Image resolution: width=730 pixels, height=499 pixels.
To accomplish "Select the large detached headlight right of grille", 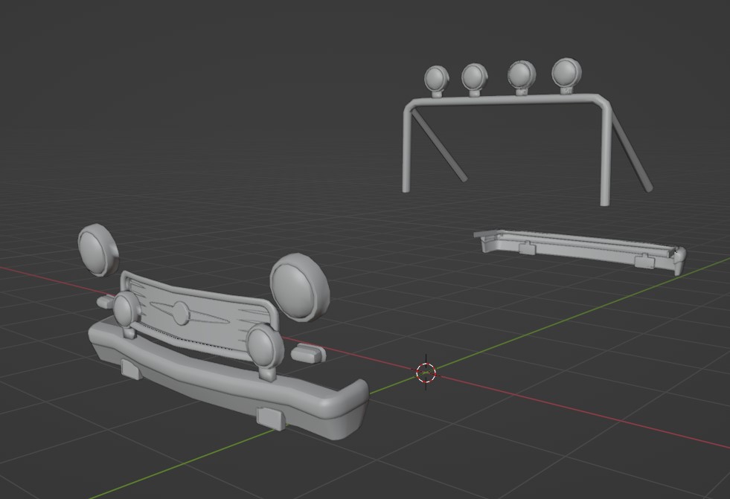I will 299,287.
